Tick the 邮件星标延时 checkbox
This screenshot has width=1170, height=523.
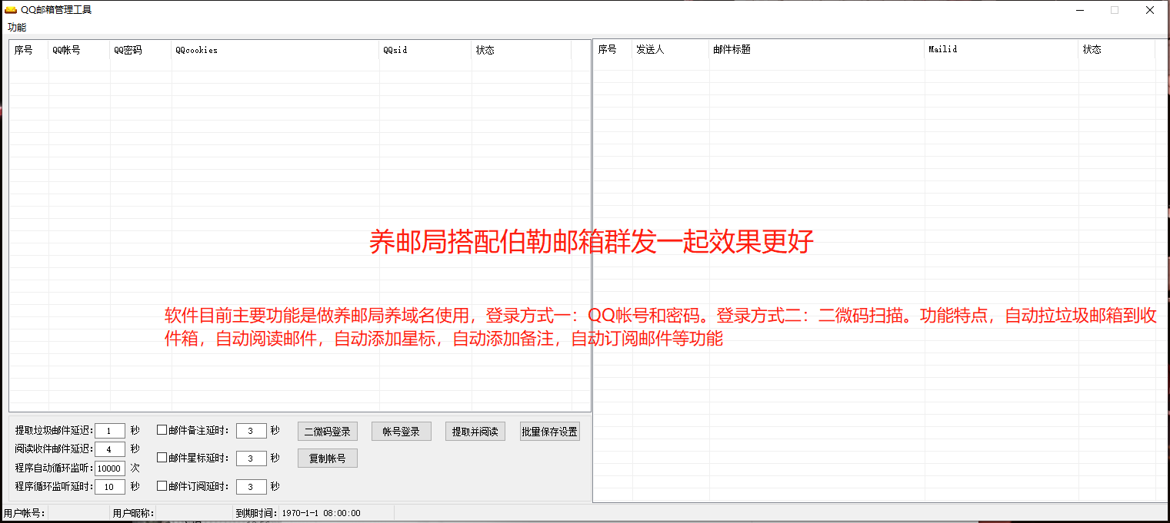[162, 458]
